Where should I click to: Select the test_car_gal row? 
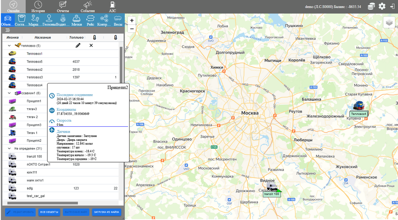(60, 196)
